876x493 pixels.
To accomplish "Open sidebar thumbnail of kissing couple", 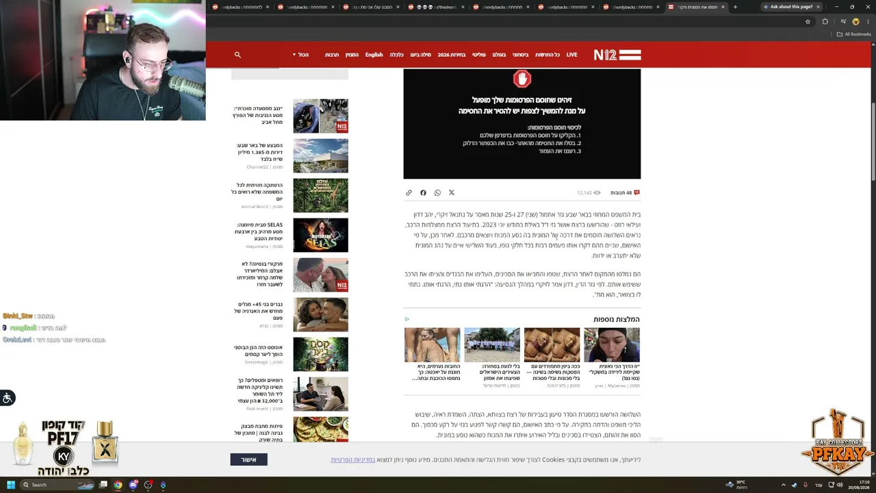I will click(x=320, y=275).
